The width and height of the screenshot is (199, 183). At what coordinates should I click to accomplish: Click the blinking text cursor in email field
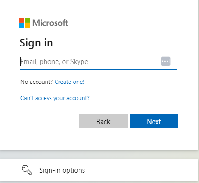tap(20, 61)
